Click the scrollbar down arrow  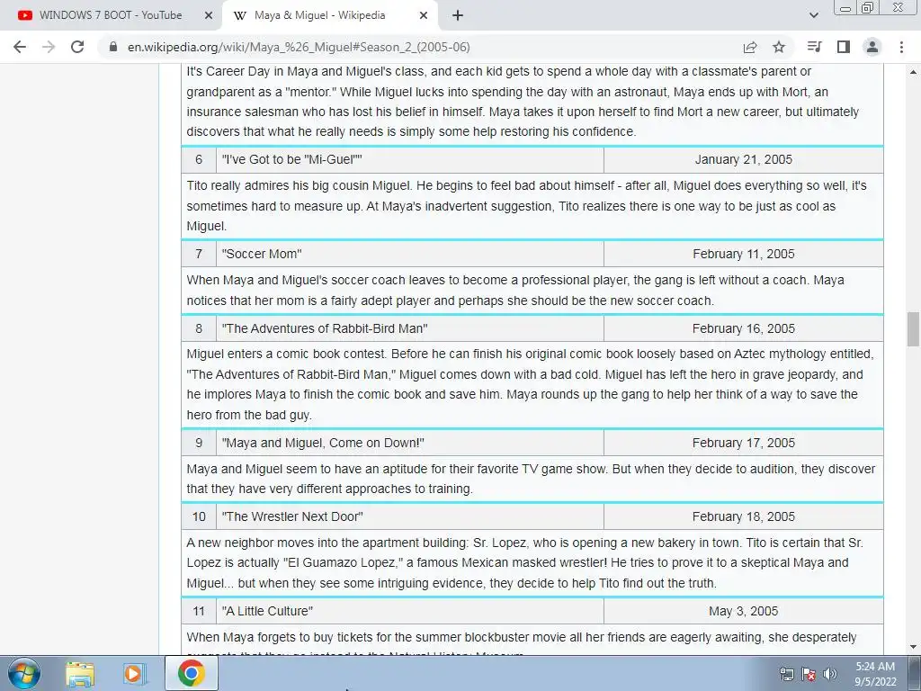(913, 647)
